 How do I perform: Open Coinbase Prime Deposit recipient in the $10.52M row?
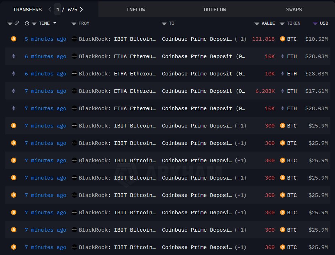coord(197,39)
